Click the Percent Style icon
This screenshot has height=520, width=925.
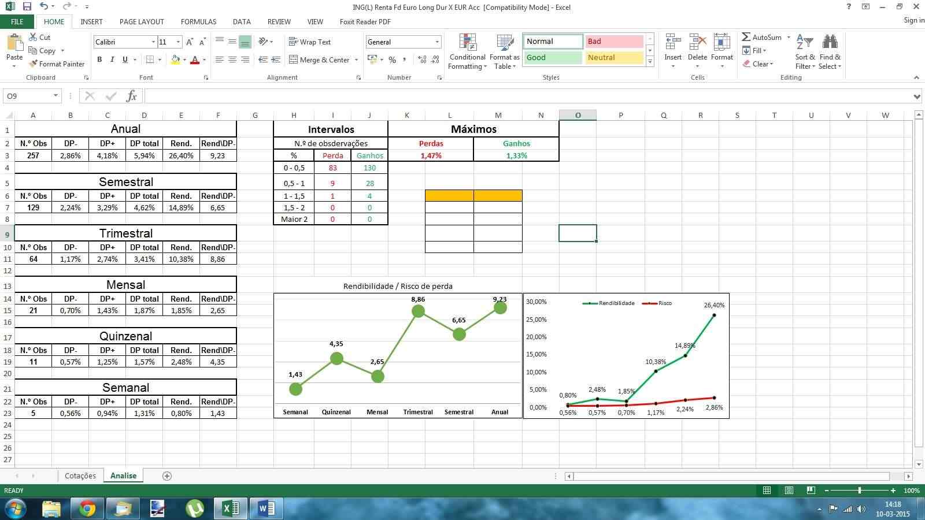point(392,60)
